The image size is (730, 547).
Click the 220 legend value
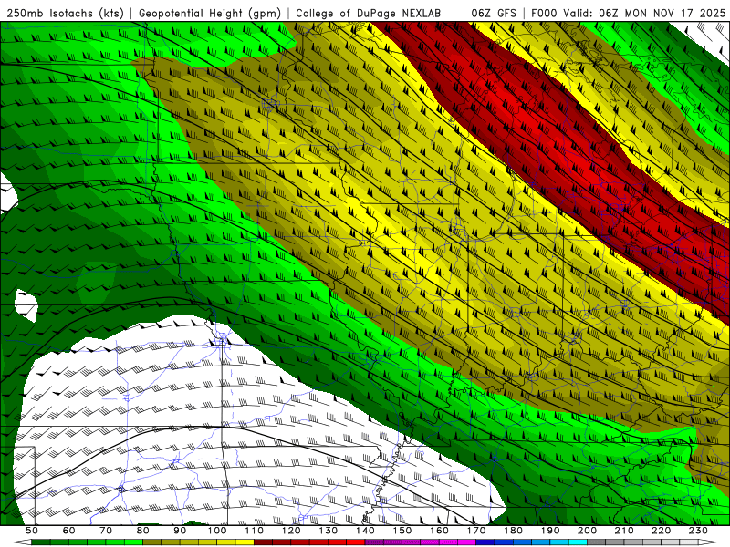click(x=662, y=531)
